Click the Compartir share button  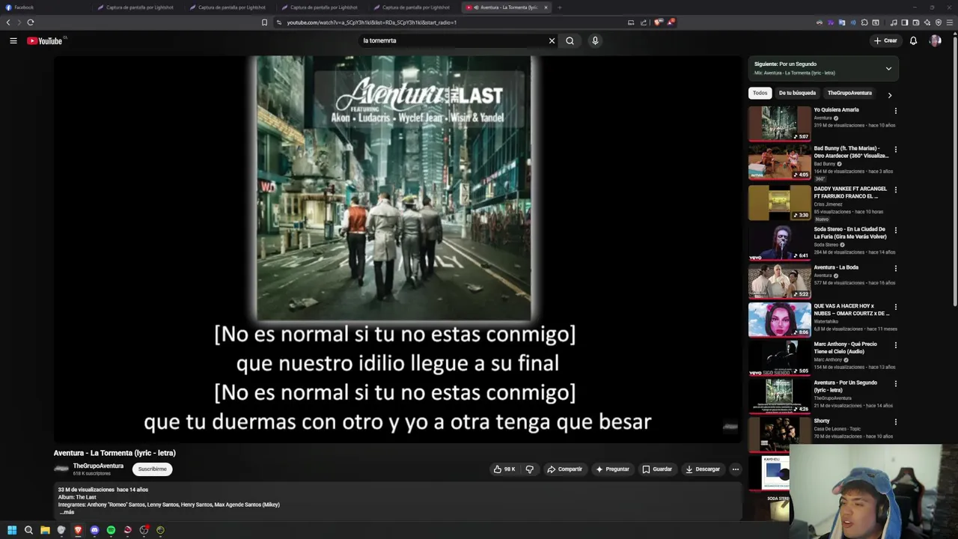pos(564,469)
